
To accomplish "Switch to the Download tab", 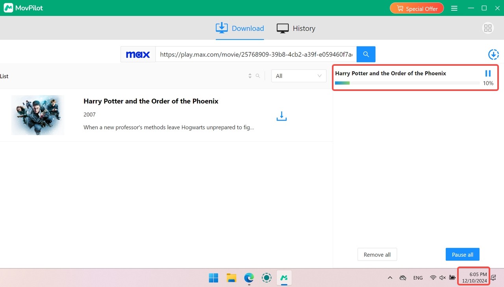I will (x=240, y=28).
